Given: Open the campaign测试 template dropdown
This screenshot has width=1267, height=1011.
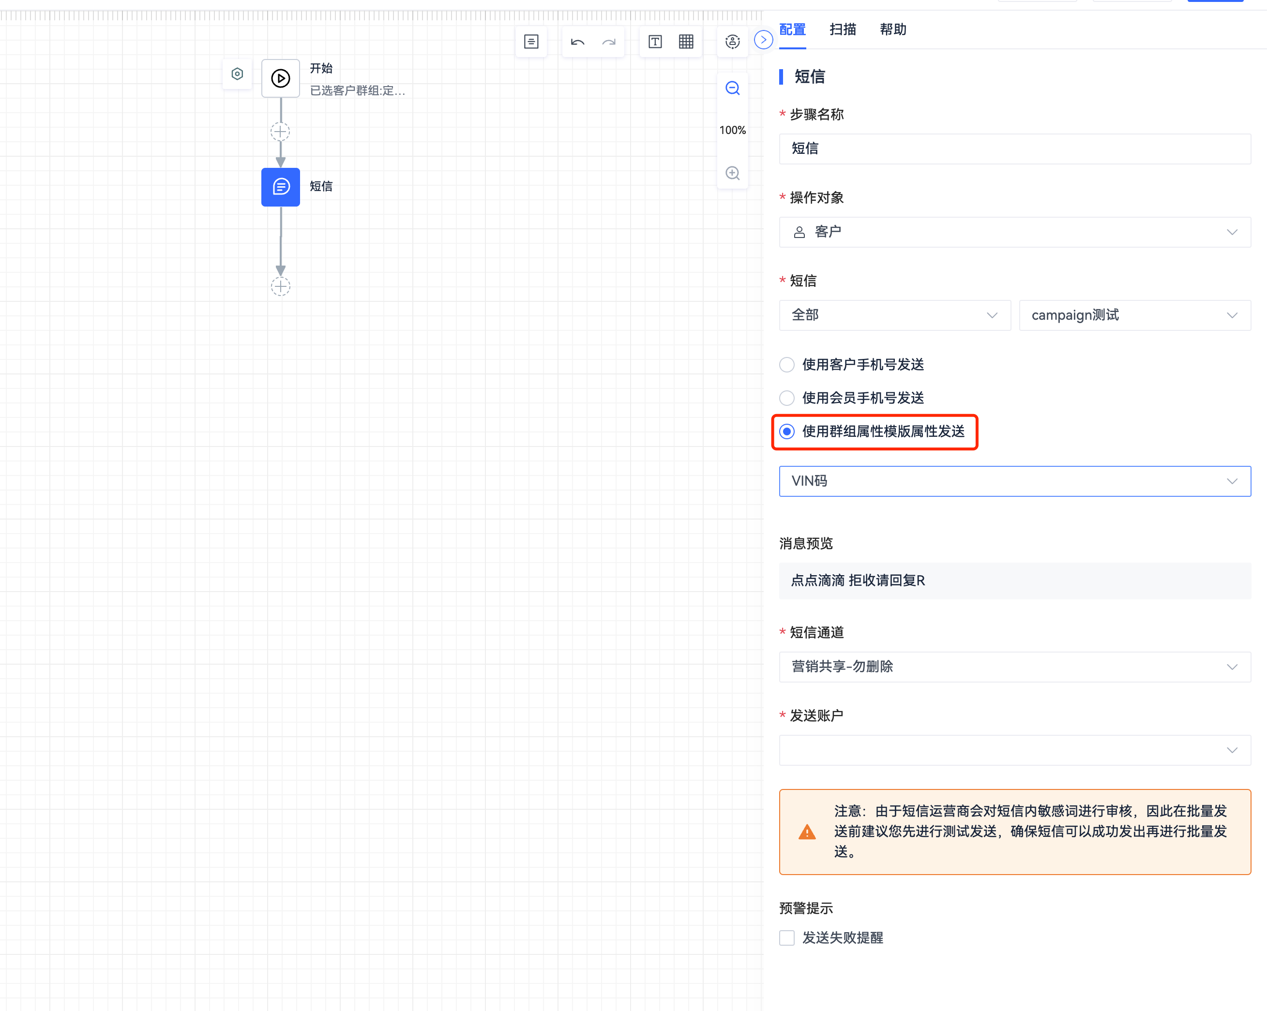Looking at the screenshot, I should coord(1134,315).
